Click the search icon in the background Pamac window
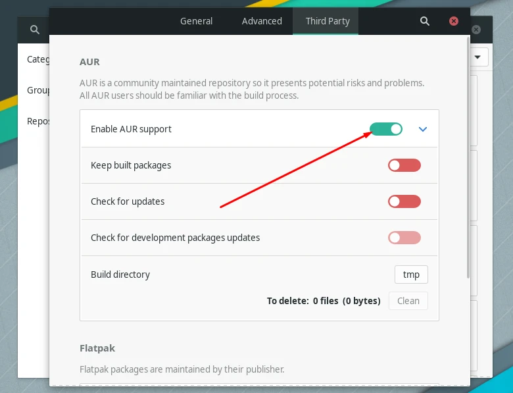 35,30
